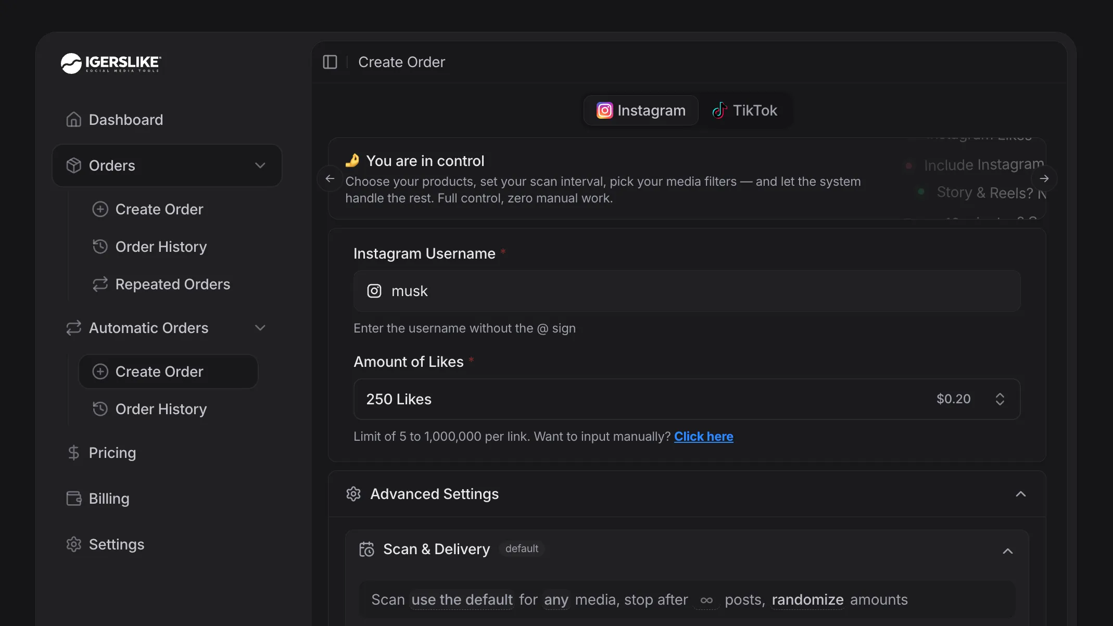The width and height of the screenshot is (1113, 626).
Task: Click the Instagram logo icon in tab
Action: pos(604,110)
